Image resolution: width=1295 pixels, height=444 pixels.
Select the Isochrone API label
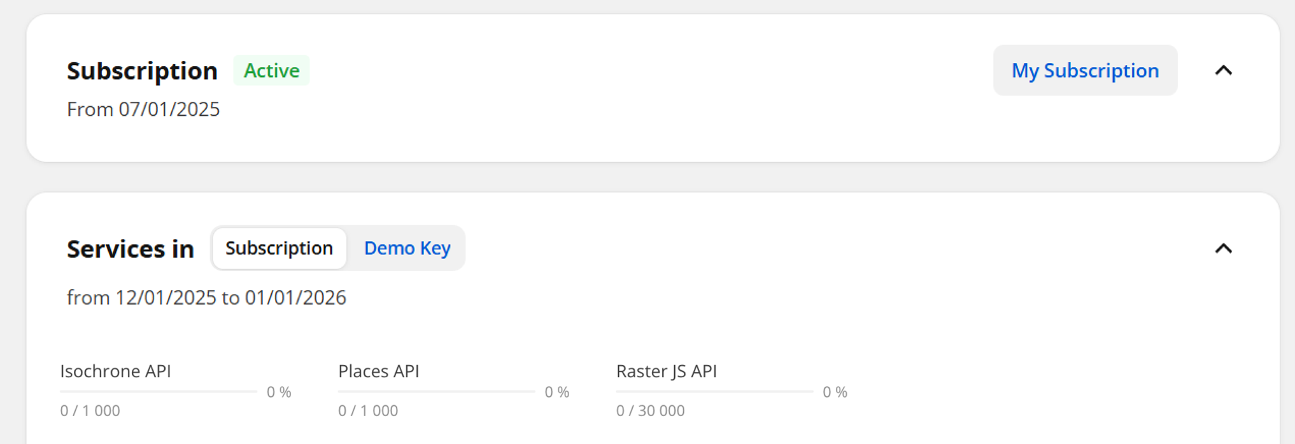point(115,371)
